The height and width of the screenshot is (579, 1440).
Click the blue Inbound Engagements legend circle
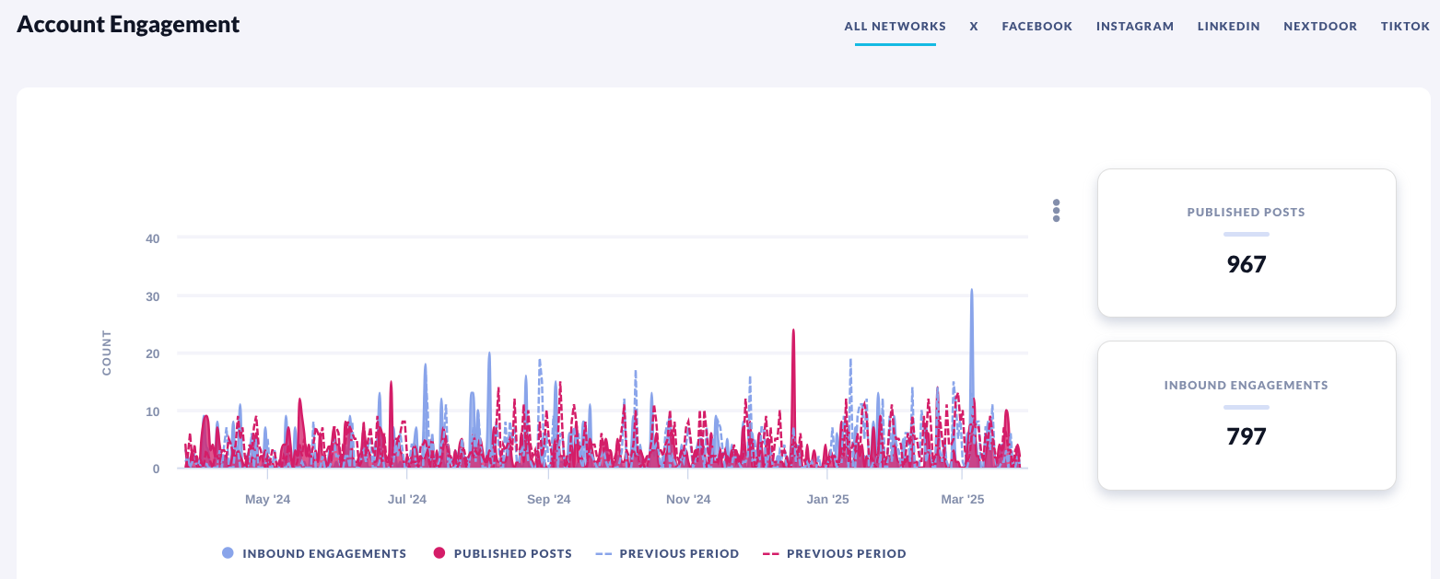(x=228, y=553)
